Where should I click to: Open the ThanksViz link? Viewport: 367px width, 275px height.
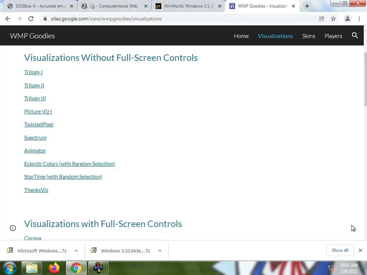point(36,190)
